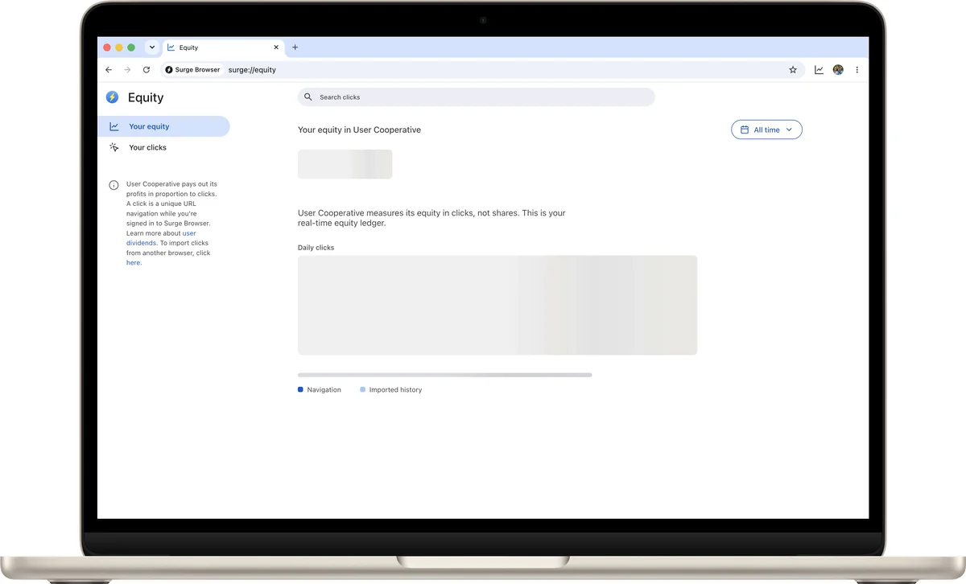
Task: Click the forward navigation arrow
Action: click(127, 70)
